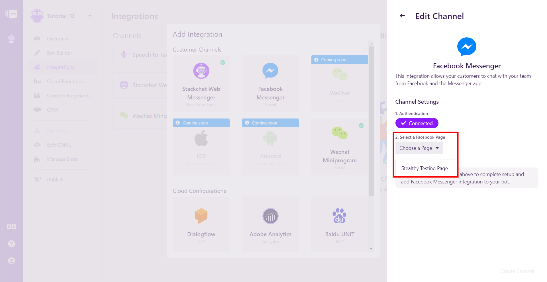547x282 pixels.
Task: Click the Stackchat logo in the sidebar
Action: click(x=11, y=14)
